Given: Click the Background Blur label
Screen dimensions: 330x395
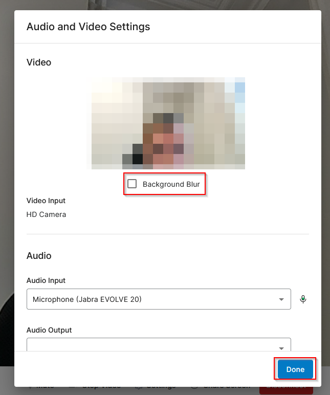Looking at the screenshot, I should (171, 184).
